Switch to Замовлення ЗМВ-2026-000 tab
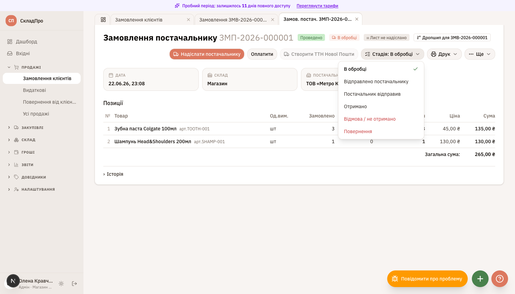Screen dimensions: 515x294 [x=233, y=20]
